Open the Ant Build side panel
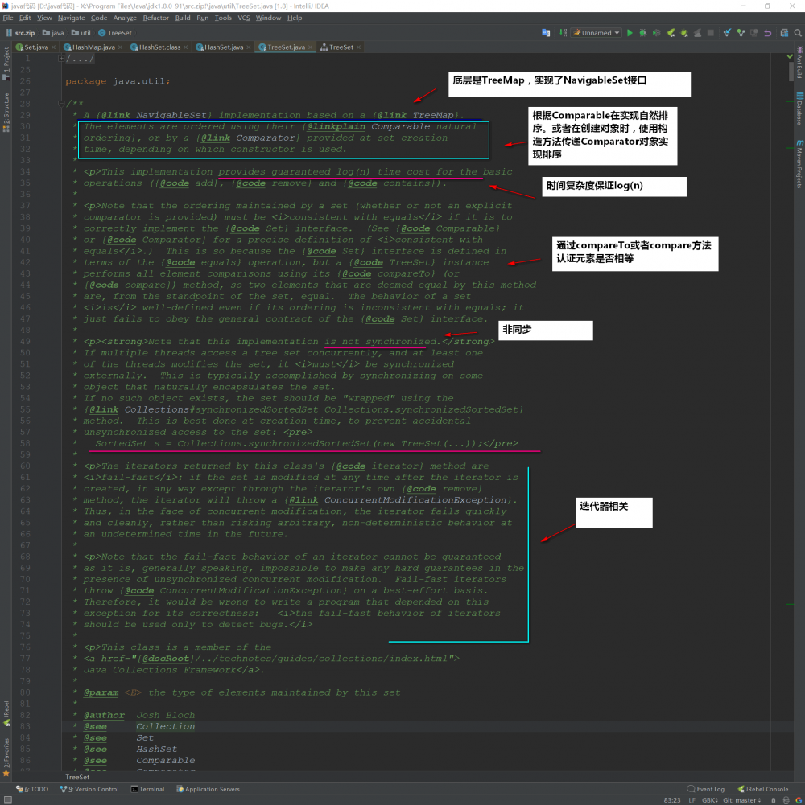 tap(799, 63)
